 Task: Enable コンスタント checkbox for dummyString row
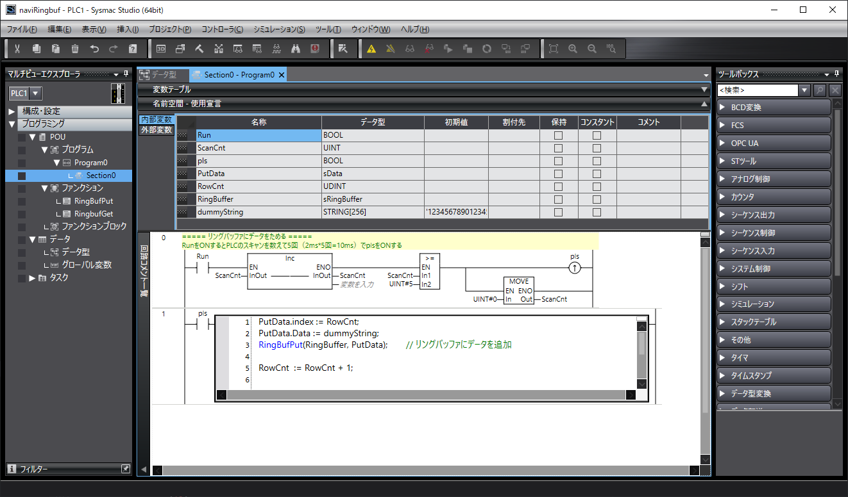point(597,212)
